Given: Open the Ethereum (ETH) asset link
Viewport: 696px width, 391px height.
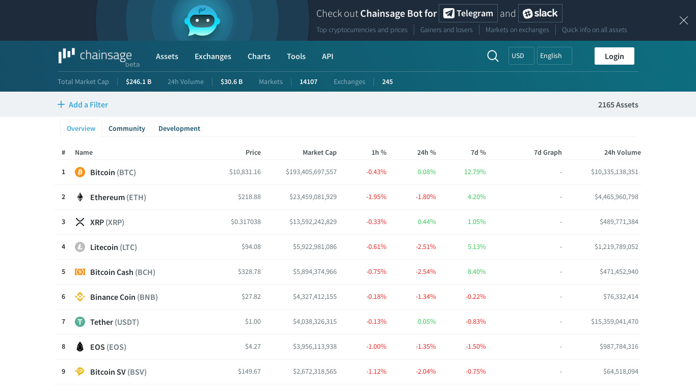Looking at the screenshot, I should (118, 198).
